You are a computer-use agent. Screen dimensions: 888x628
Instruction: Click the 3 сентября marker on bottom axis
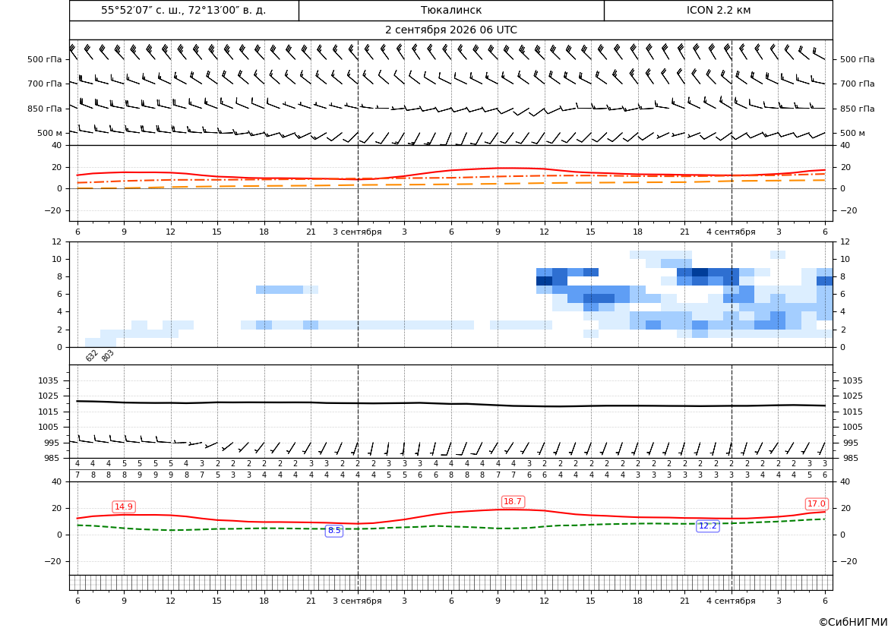point(357,601)
